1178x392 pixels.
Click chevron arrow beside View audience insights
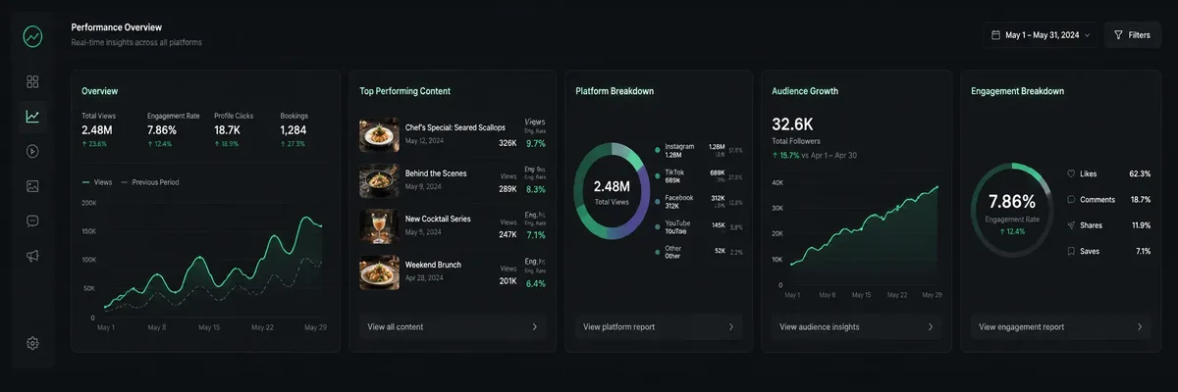point(931,326)
